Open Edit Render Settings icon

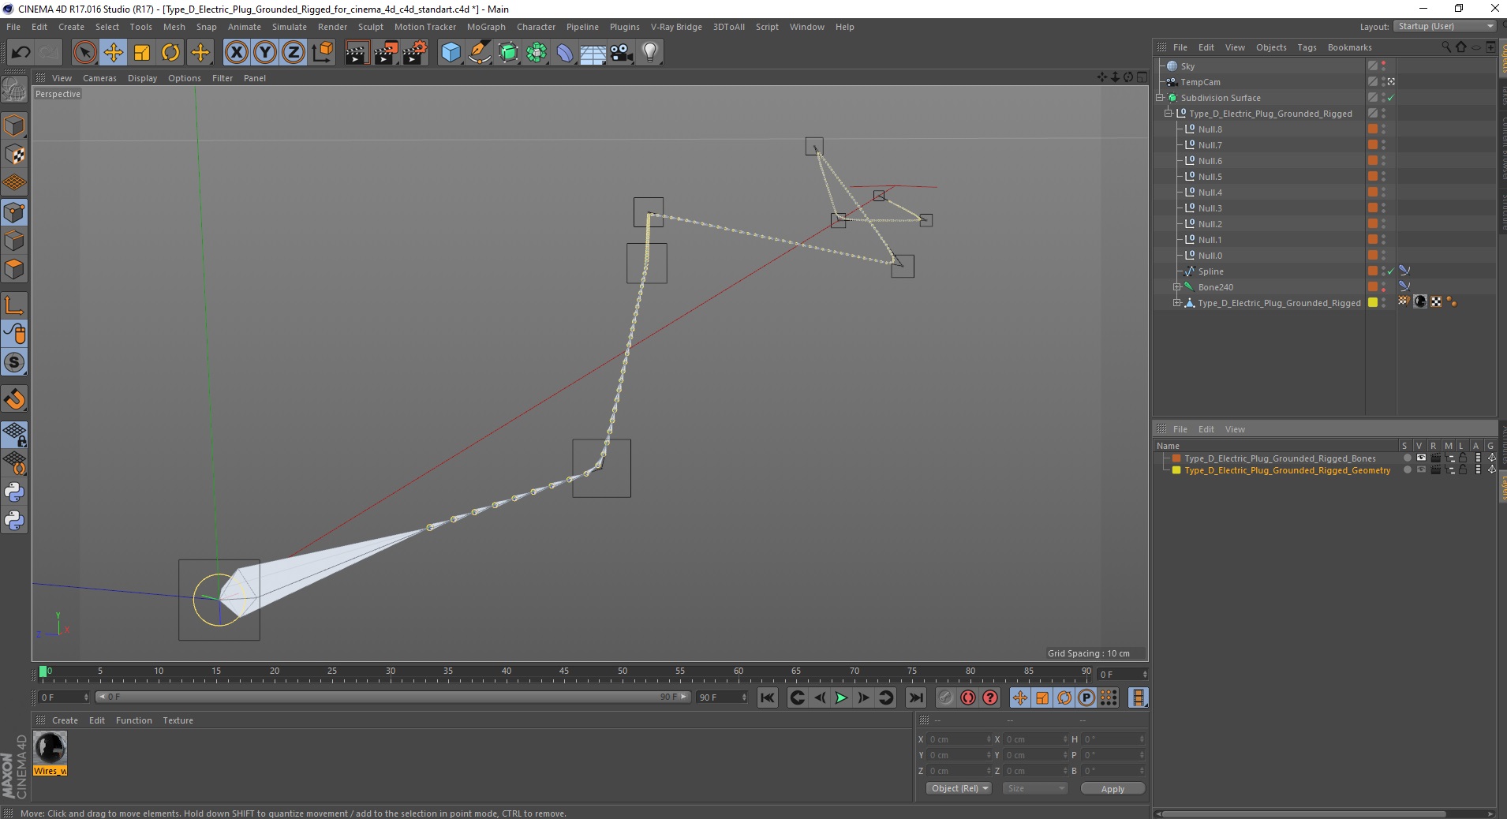point(415,53)
